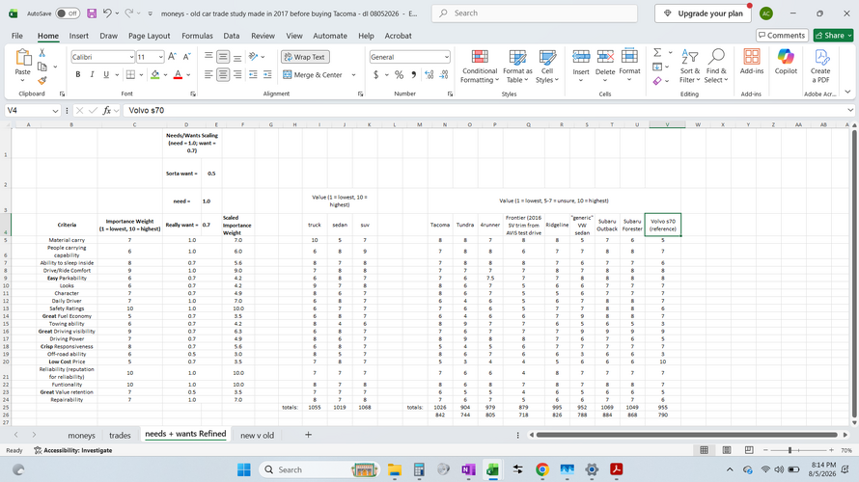Toggle Bold formatting
Image resolution: width=859 pixels, height=482 pixels.
[x=78, y=74]
